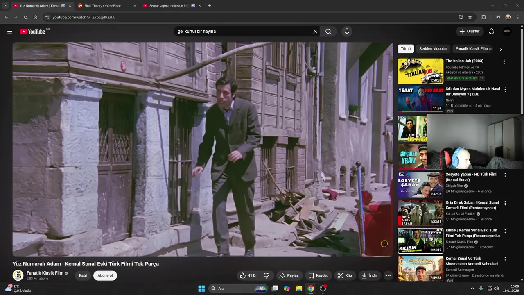The height and width of the screenshot is (295, 524).
Task: Open the Chrome profile avatar
Action: 508,17
